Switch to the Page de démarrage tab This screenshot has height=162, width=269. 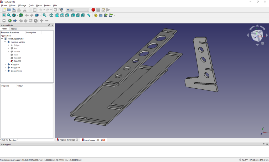click(67, 140)
